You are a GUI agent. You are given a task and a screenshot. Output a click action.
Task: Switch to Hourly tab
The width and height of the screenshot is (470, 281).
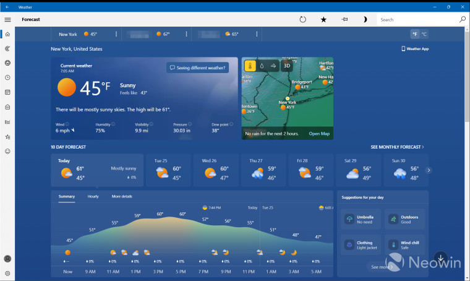tap(93, 196)
